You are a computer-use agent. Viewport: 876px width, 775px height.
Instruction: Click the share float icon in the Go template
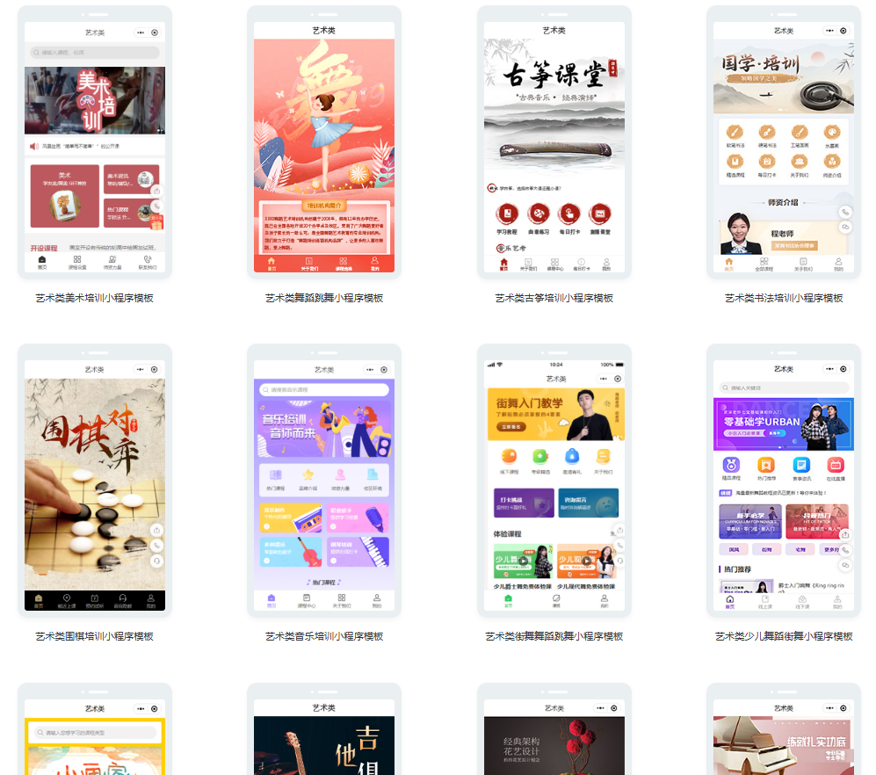coord(157,530)
